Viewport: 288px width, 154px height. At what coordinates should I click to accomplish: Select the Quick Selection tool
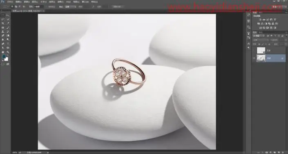pos(8,19)
